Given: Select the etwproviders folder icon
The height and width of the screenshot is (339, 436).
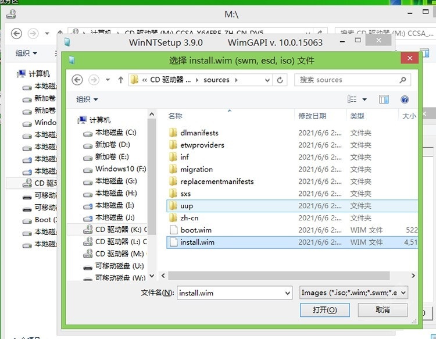Looking at the screenshot, I should coord(173,145).
